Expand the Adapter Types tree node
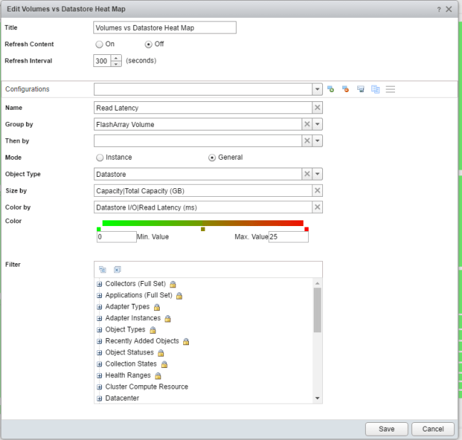The width and height of the screenshot is (462, 440). click(99, 307)
